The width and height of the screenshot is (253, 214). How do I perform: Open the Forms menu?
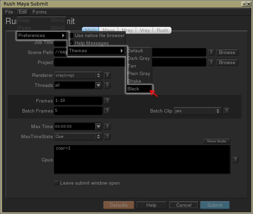point(39,12)
